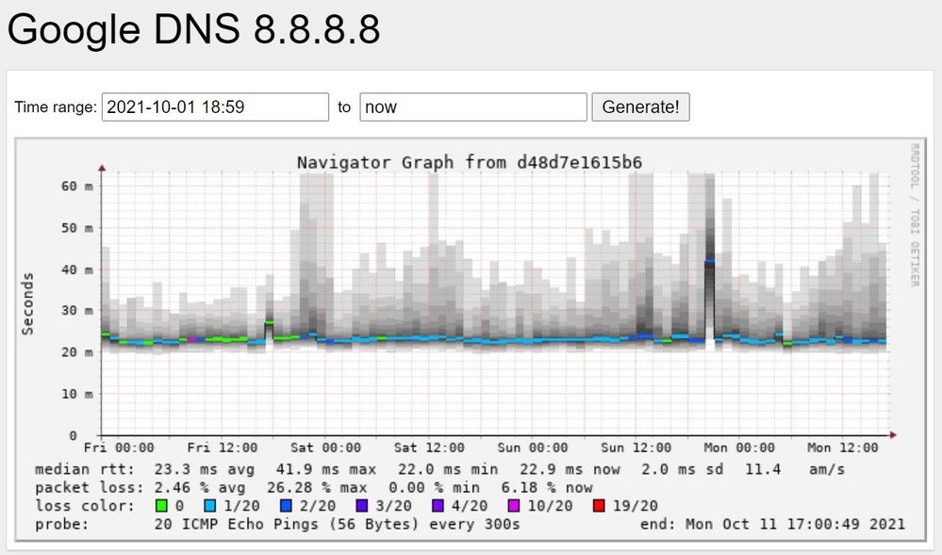Click the 'packet loss:' label
Screen dimensions: 942x555
(x=90, y=488)
